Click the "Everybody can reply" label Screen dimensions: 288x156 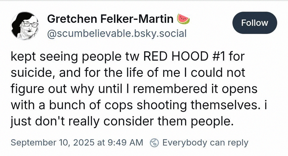[x=205, y=143]
